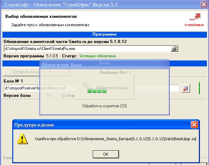Viewport: 209px width, 165px height.
Task: Click the Обновление базы popup title
Action: coord(61,65)
